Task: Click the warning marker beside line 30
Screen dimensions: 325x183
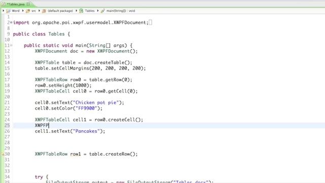Action: point(3,154)
